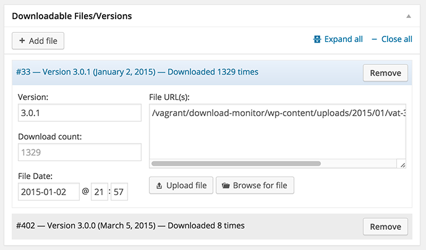Image resolution: width=426 pixels, height=250 pixels.
Task: Click the File URL box horizontal scrollbar
Action: 236,164
